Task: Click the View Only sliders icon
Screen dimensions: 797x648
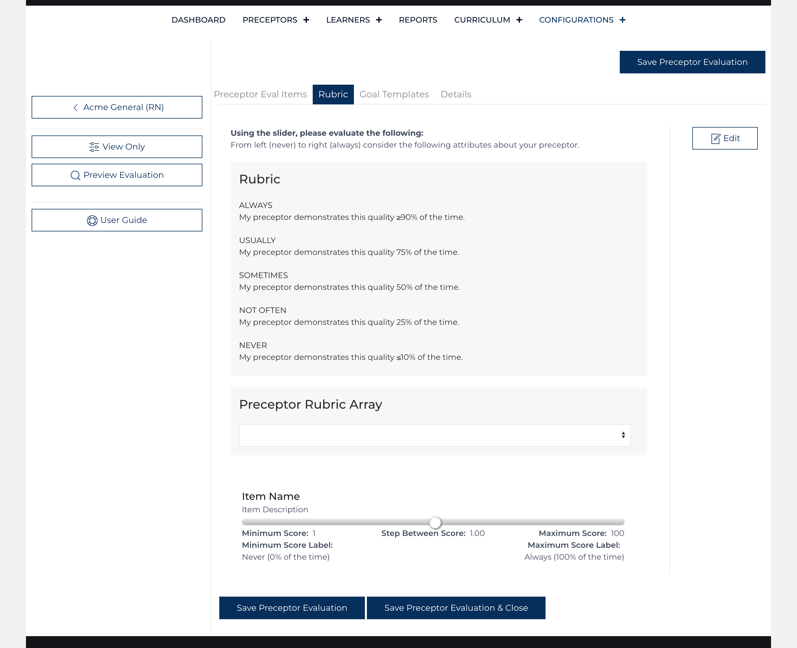Action: click(94, 147)
